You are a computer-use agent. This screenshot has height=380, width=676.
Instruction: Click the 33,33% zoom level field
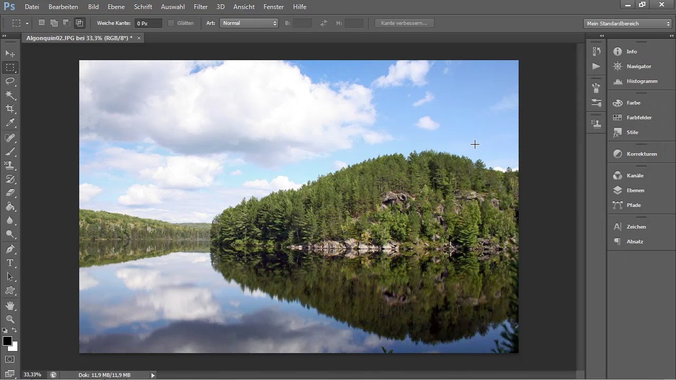32,375
